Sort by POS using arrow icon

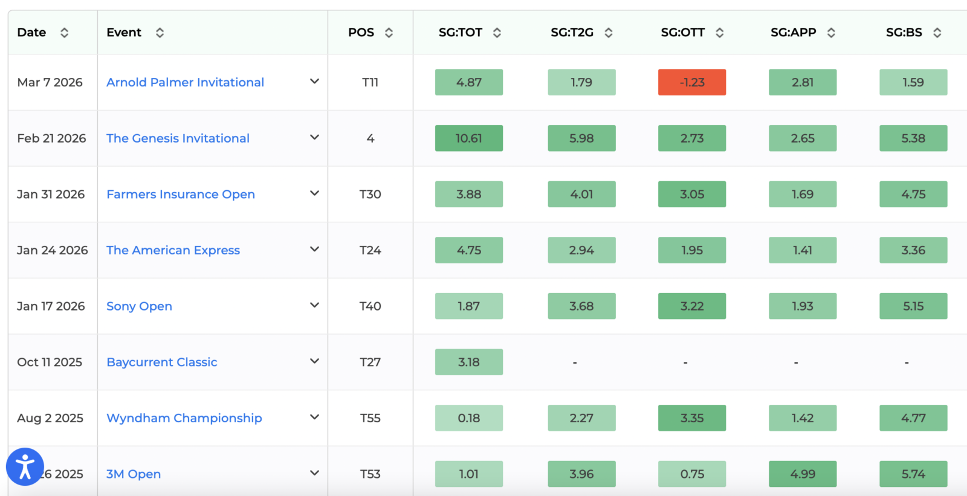pyautogui.click(x=389, y=33)
